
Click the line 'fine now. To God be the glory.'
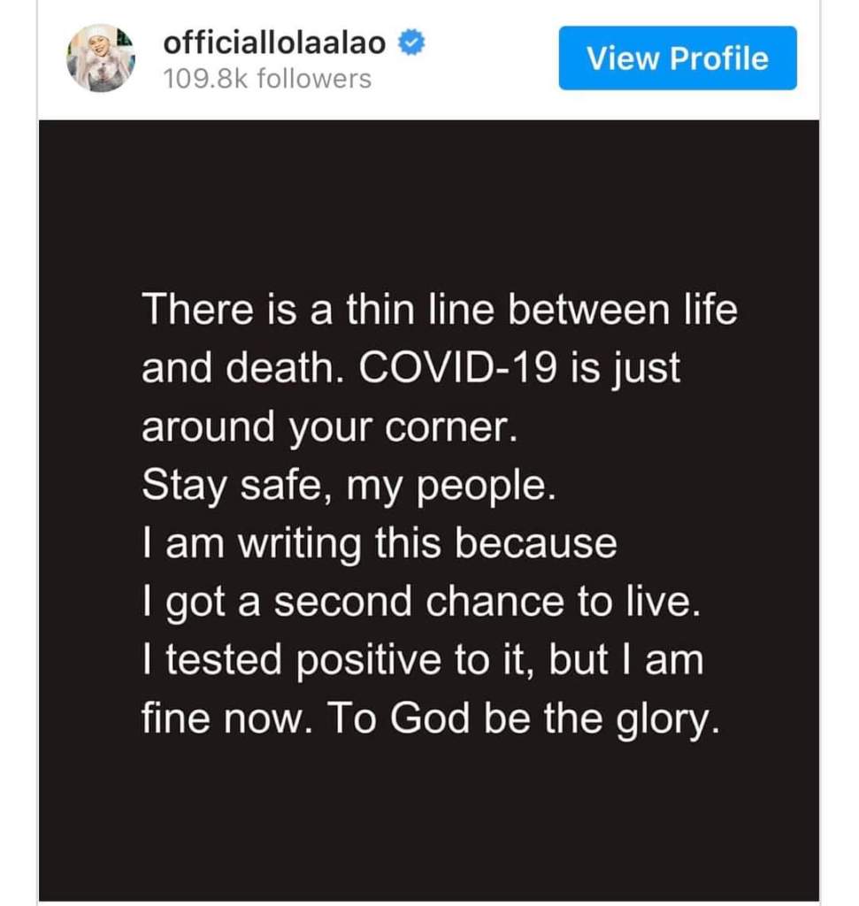[x=426, y=719]
